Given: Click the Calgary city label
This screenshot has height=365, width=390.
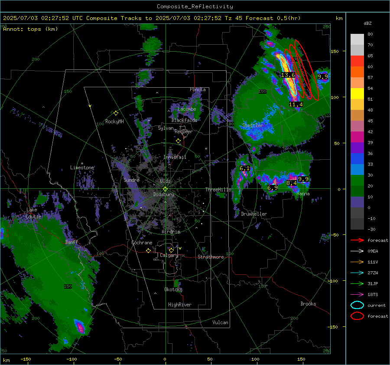Looking at the screenshot, I should point(169,255).
